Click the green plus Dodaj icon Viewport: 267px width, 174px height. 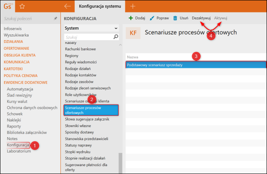pyautogui.click(x=131, y=18)
